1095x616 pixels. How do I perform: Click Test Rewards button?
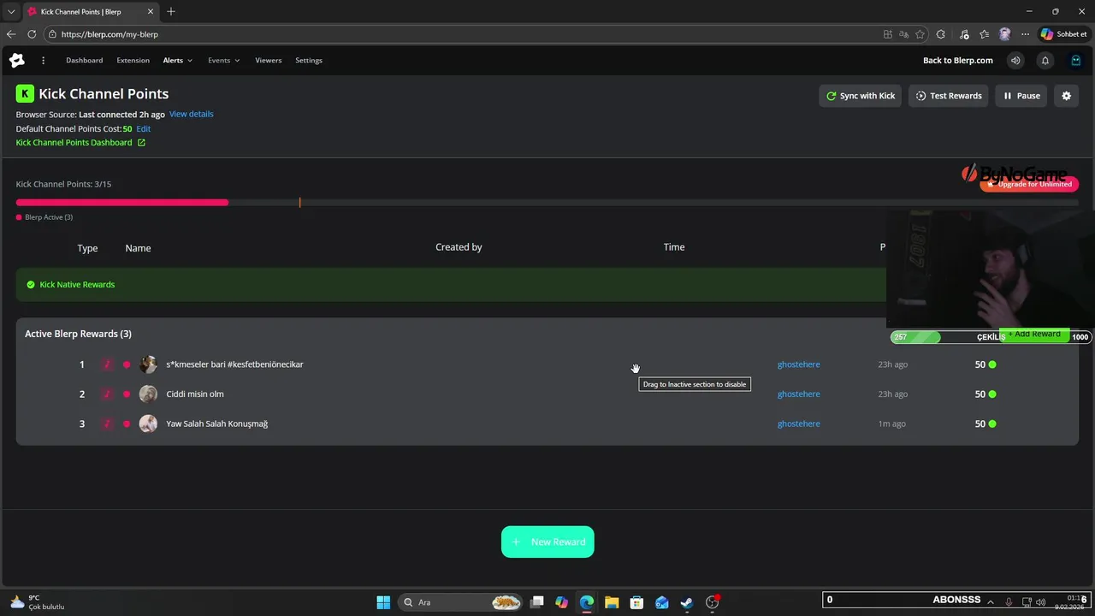point(949,96)
